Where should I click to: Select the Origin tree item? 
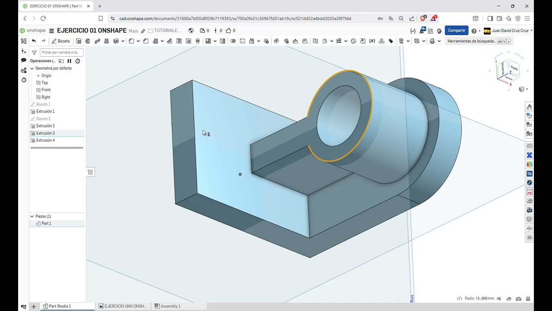(46, 76)
